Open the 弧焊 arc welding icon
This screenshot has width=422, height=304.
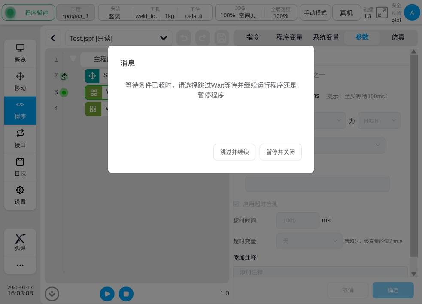(x=20, y=242)
